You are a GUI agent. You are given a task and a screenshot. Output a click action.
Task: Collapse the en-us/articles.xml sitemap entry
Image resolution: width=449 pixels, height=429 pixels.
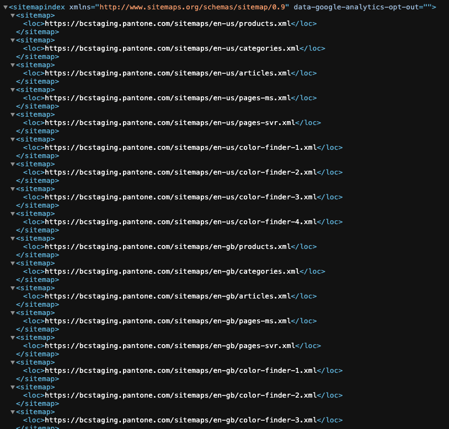point(12,65)
